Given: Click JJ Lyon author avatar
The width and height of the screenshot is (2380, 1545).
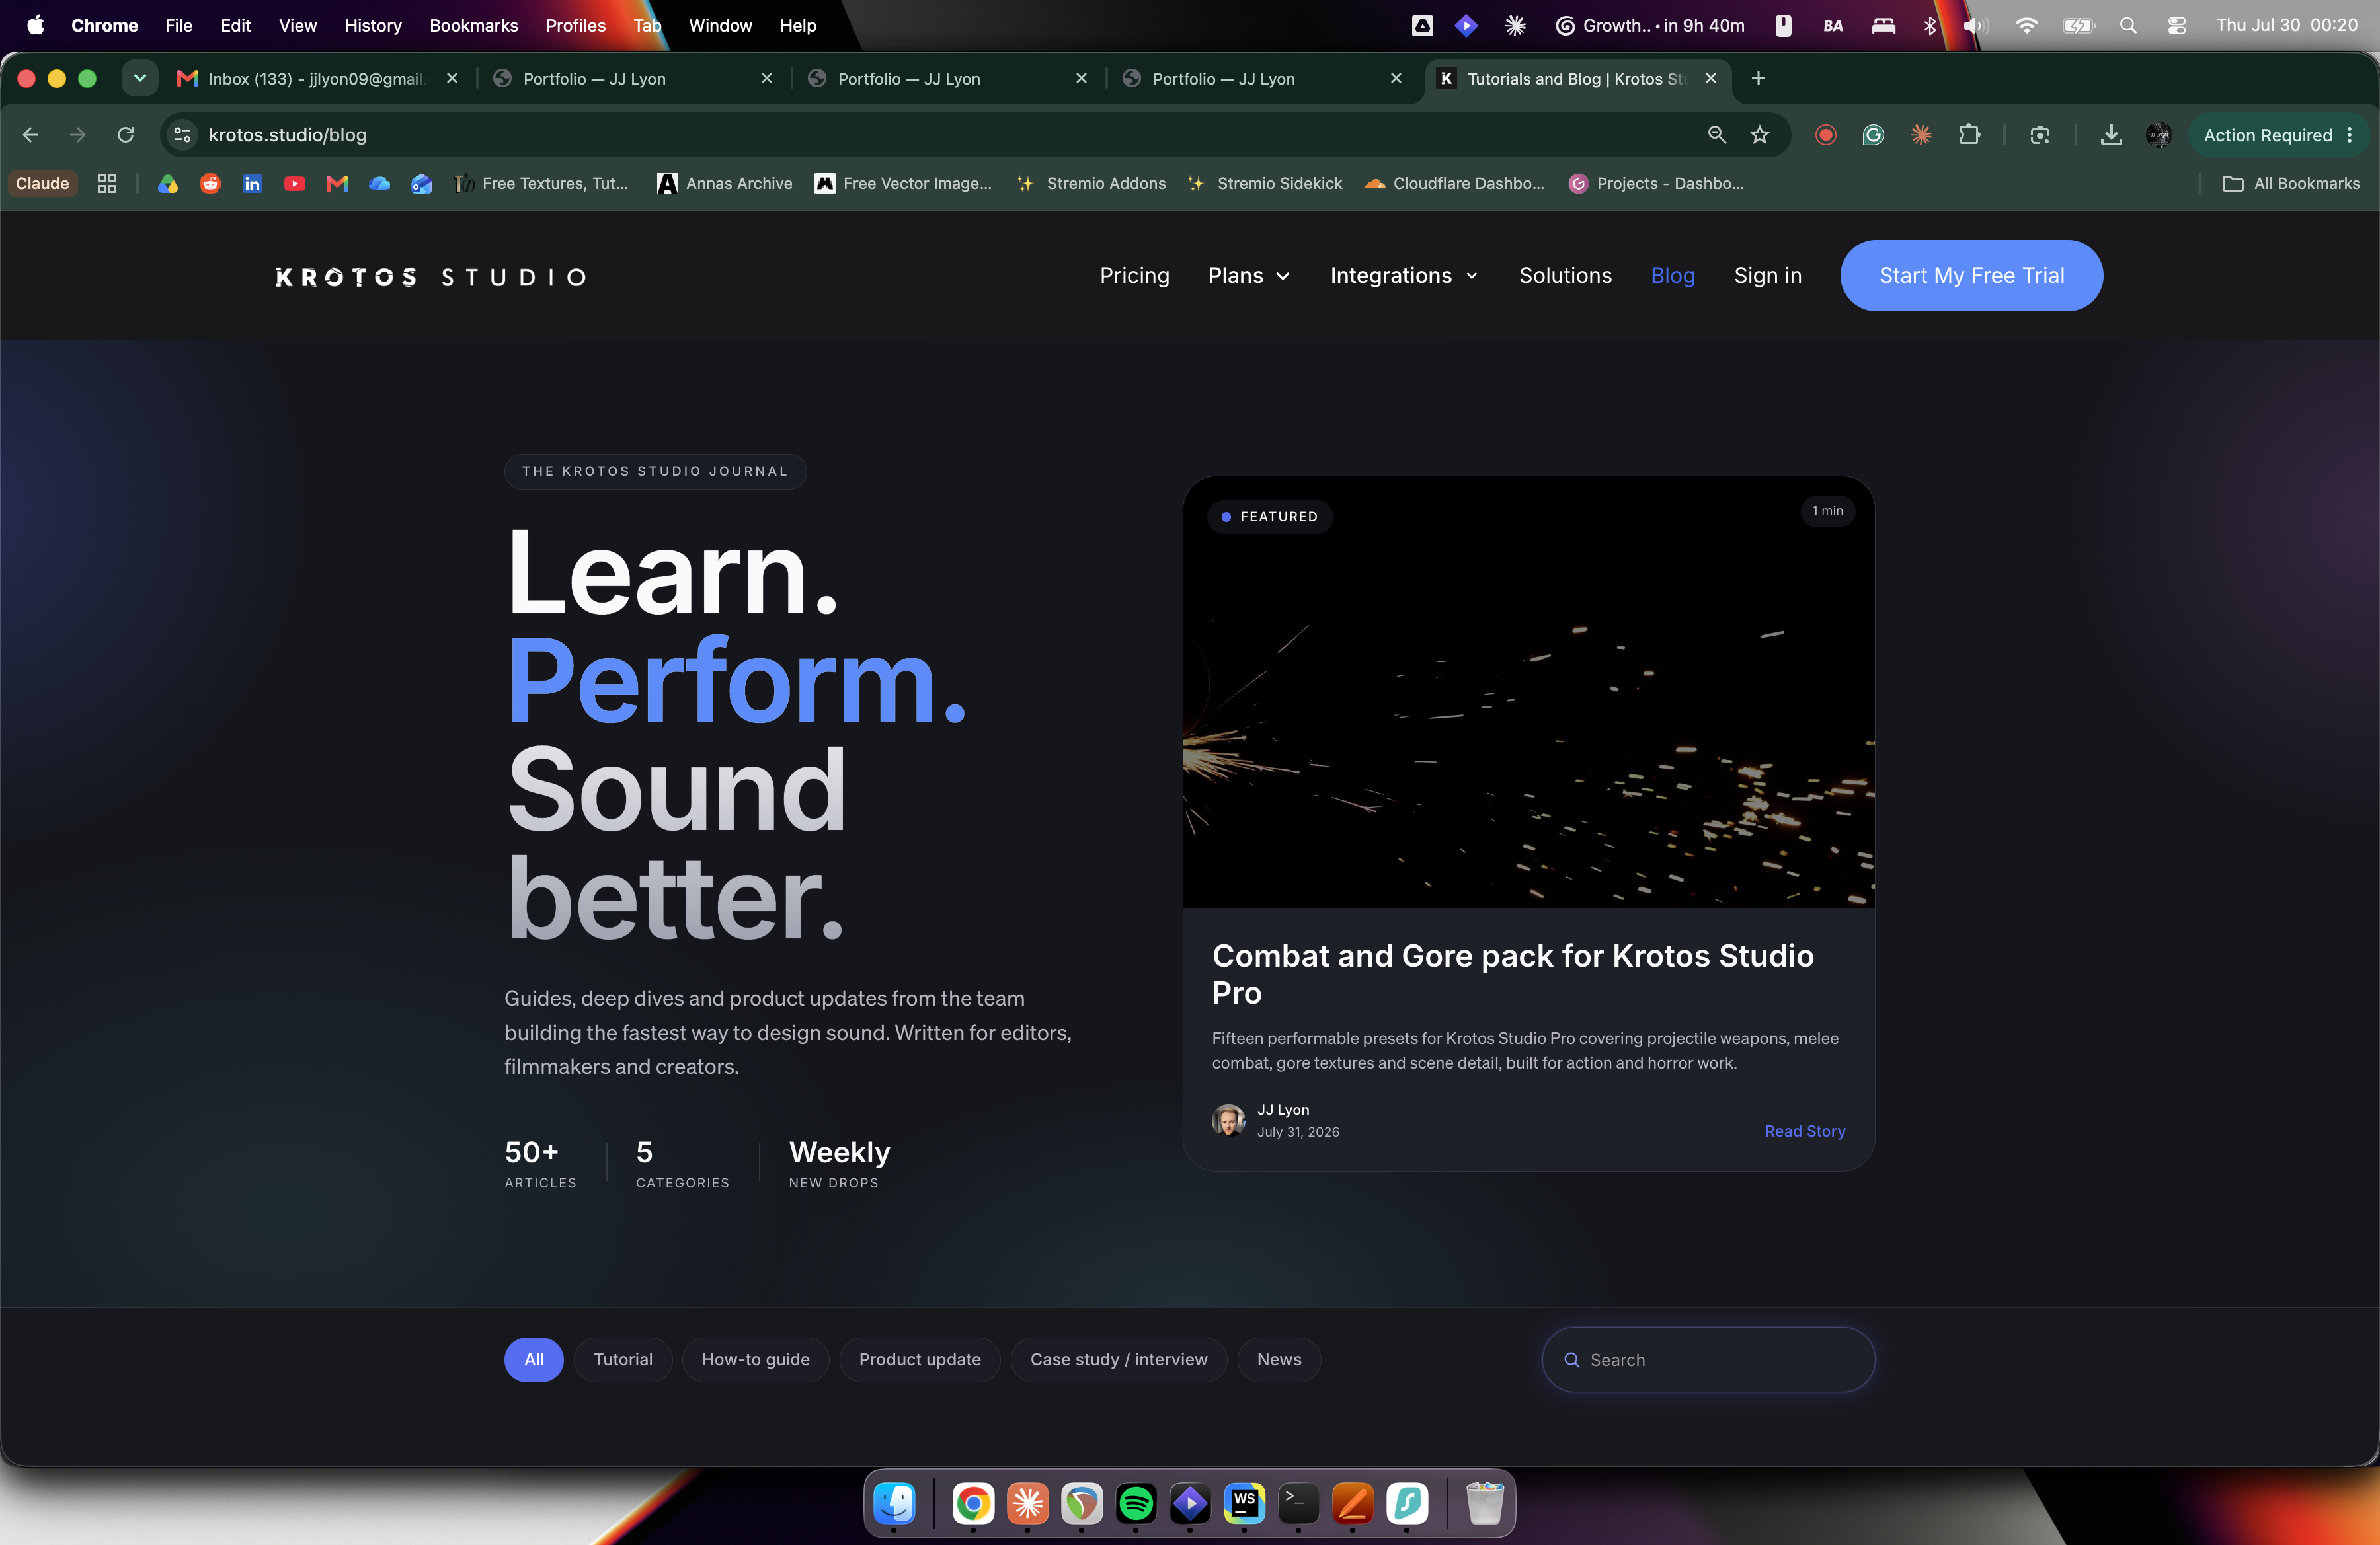Looking at the screenshot, I should (1228, 1120).
